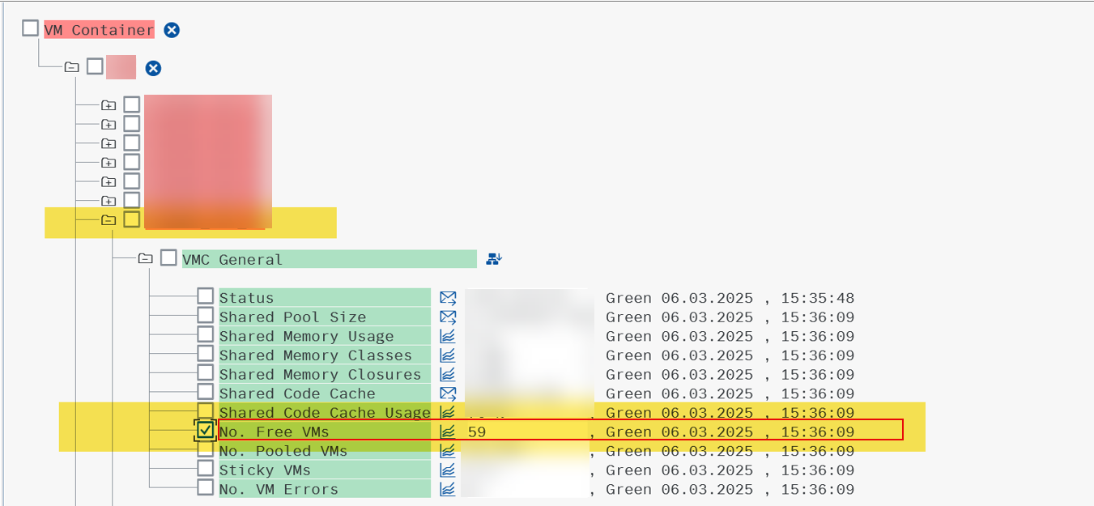Open the graph icon for No. VM Errors
1094x506 pixels.
click(x=448, y=489)
